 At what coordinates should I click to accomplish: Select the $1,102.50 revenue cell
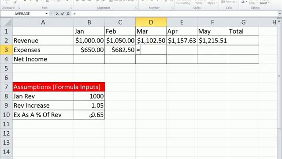(151, 41)
